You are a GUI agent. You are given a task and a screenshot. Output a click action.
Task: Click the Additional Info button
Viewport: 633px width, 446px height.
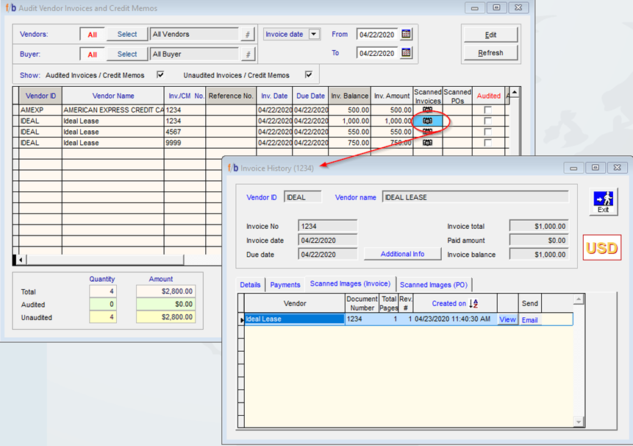point(402,254)
